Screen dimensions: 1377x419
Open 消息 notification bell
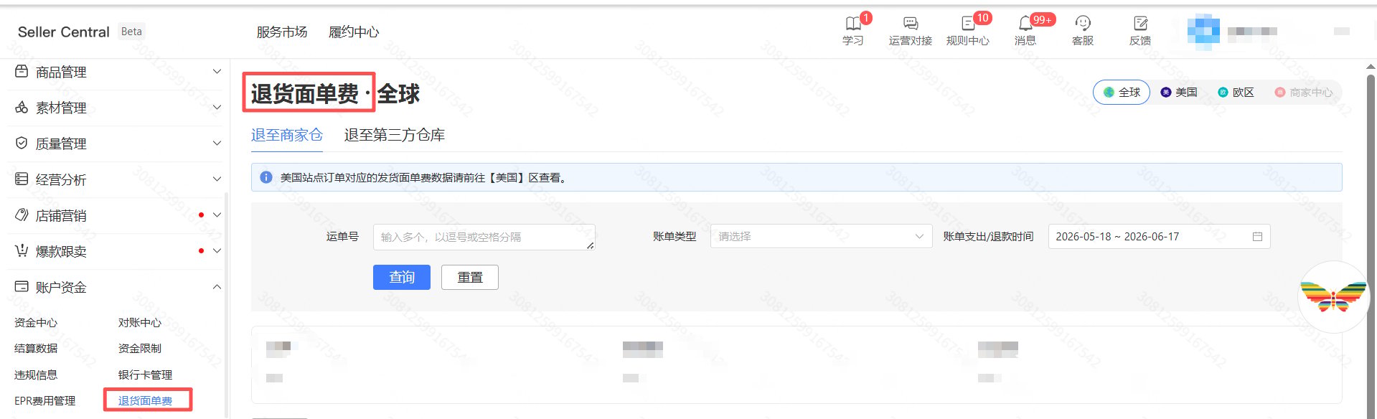click(1025, 24)
